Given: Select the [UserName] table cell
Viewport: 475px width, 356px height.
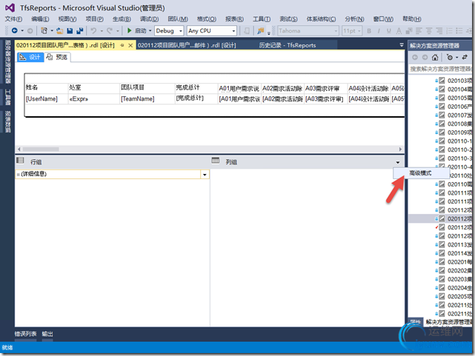Looking at the screenshot, I should point(47,99).
